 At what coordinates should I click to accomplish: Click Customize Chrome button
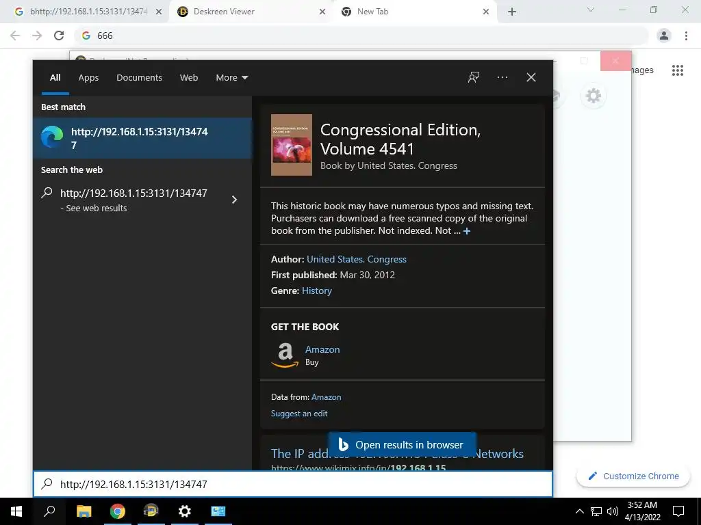point(633,476)
